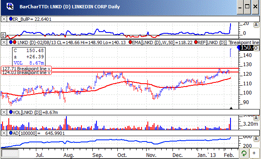
Task: Click the black triangle marker below last bar
Action: tap(231, 108)
